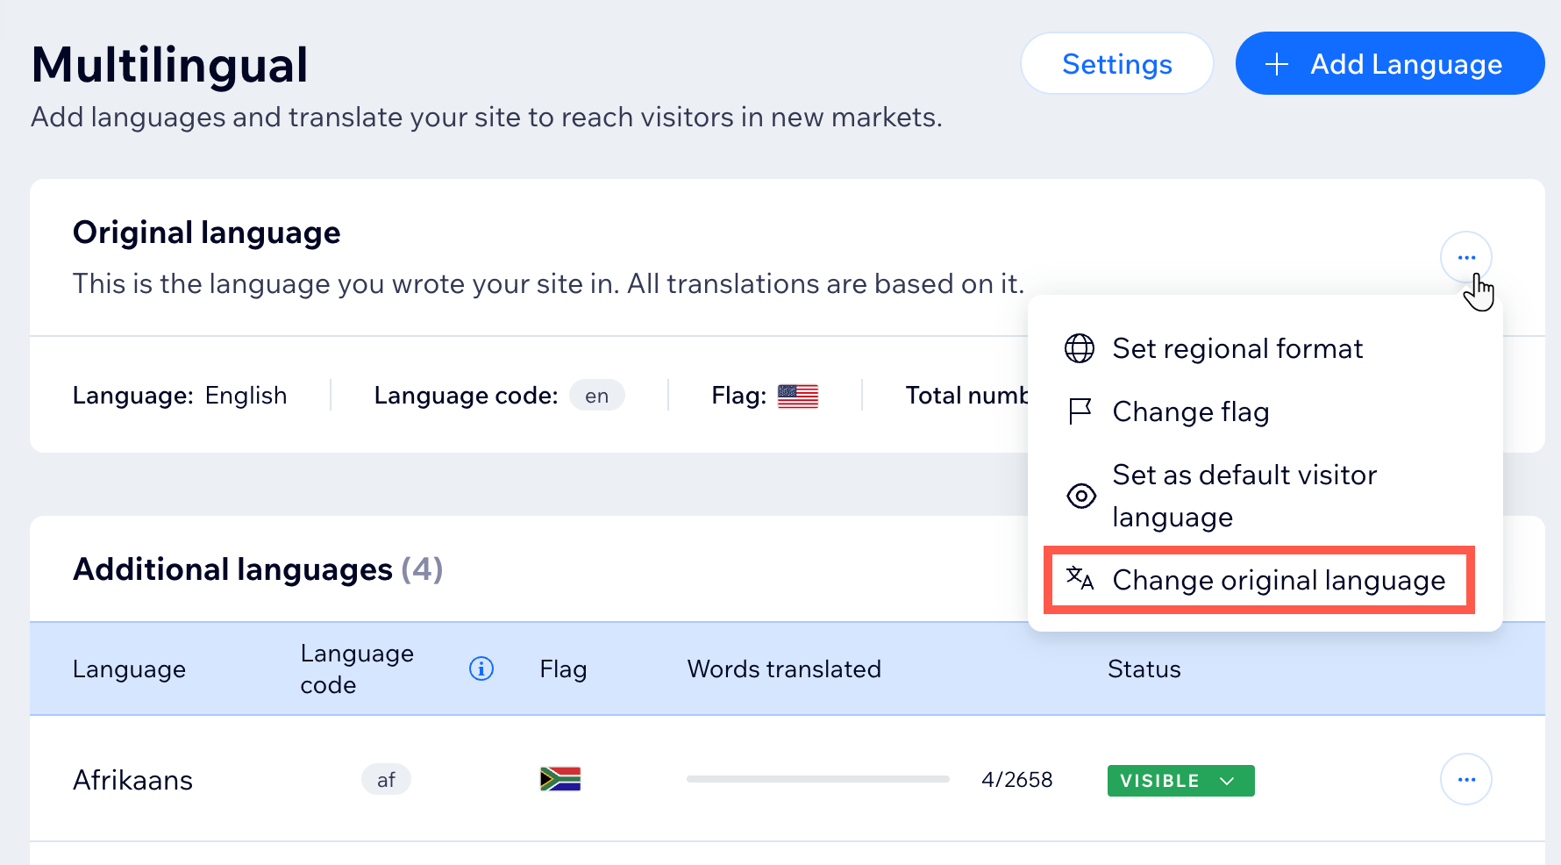Open the Multilingual Settings button
Screen dimensions: 1561x865
1116,64
